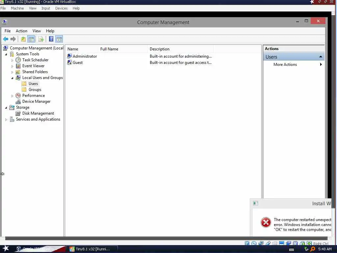Click the Storage icon in tree

pyautogui.click(x=12, y=107)
